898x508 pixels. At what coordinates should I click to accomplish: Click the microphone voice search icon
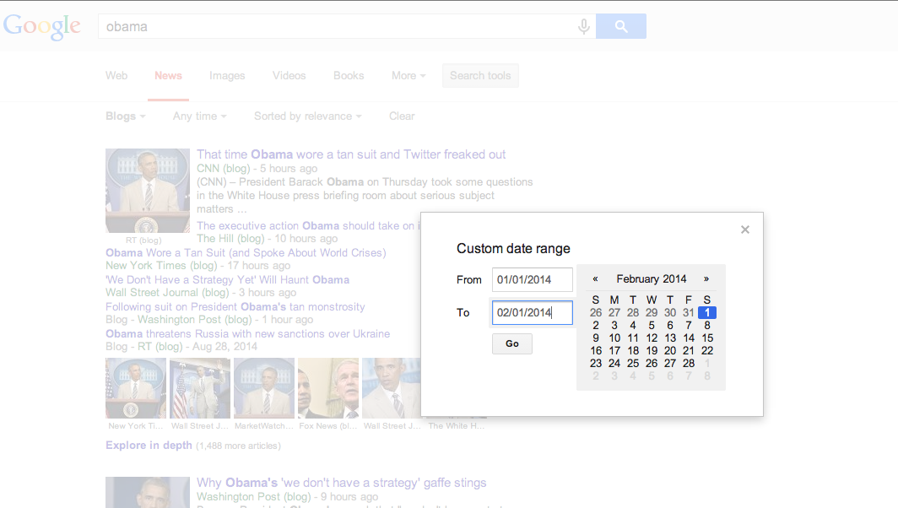(583, 26)
